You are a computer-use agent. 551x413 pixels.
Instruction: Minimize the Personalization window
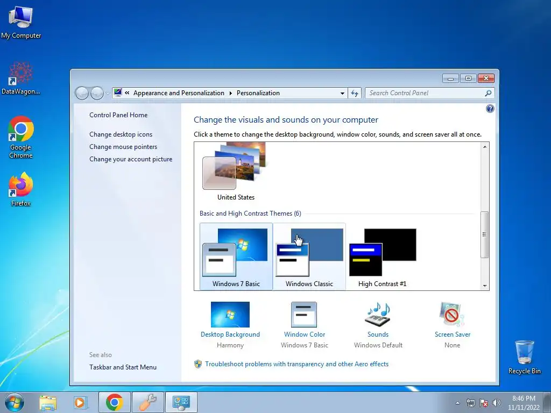pyautogui.click(x=450, y=79)
